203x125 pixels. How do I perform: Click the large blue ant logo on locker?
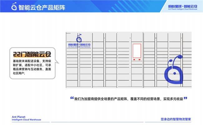pos(174,70)
